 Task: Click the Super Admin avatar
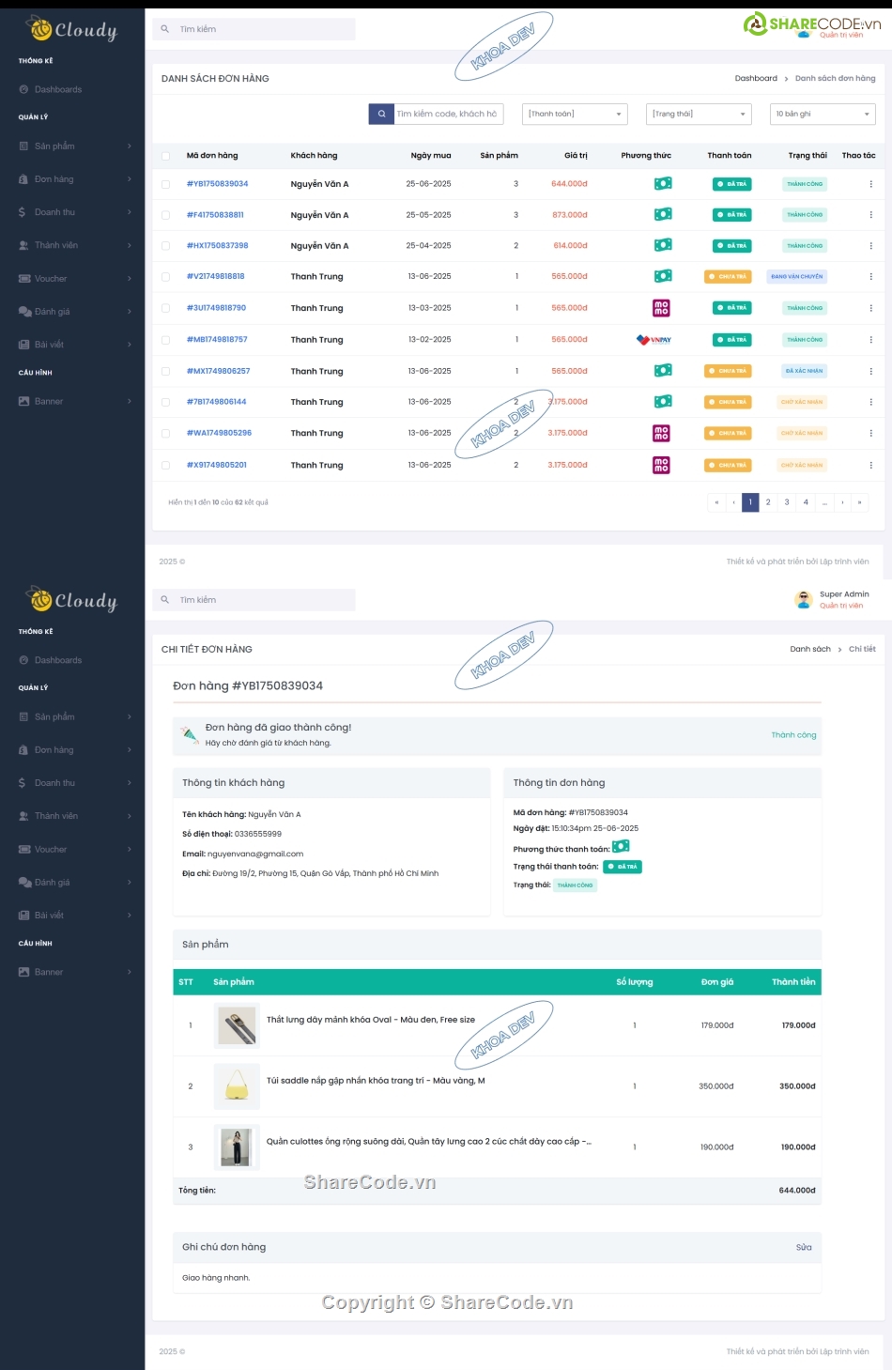click(x=803, y=599)
